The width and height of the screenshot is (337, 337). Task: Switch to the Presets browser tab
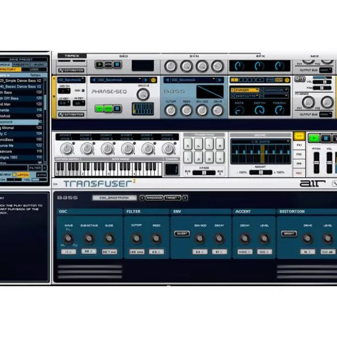21,64
